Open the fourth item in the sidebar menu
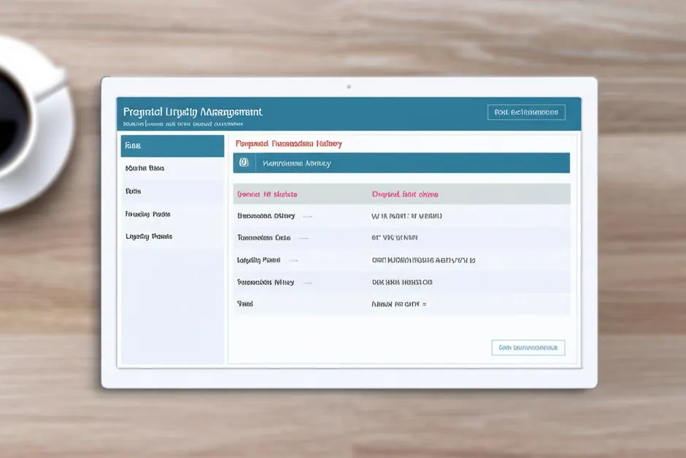The image size is (686, 458). click(x=172, y=214)
